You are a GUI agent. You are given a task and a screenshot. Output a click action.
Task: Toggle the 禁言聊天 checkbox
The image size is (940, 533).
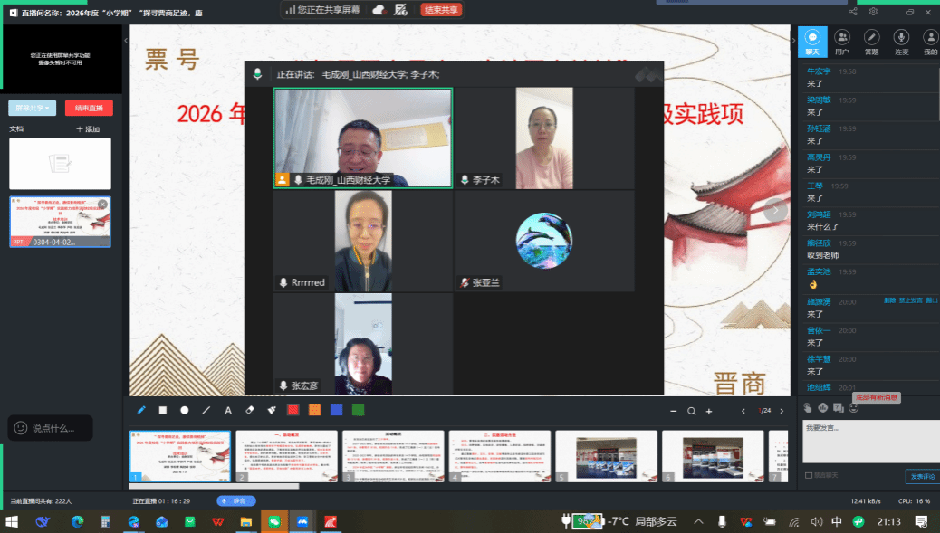[x=809, y=475]
